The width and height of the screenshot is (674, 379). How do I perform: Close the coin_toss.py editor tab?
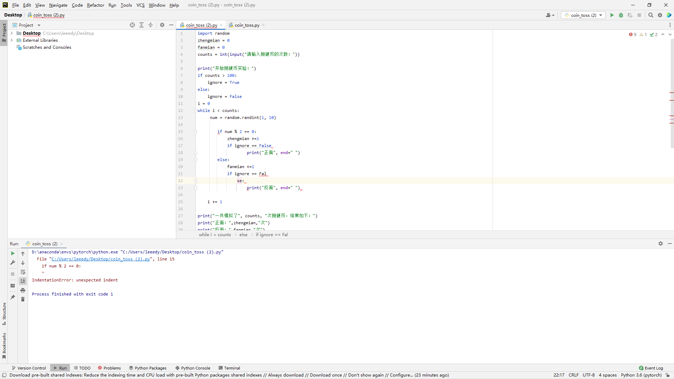(x=263, y=25)
